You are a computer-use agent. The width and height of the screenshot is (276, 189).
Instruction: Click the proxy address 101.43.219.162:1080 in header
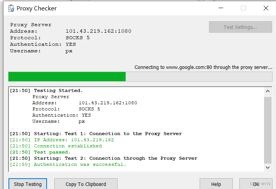tap(98, 31)
